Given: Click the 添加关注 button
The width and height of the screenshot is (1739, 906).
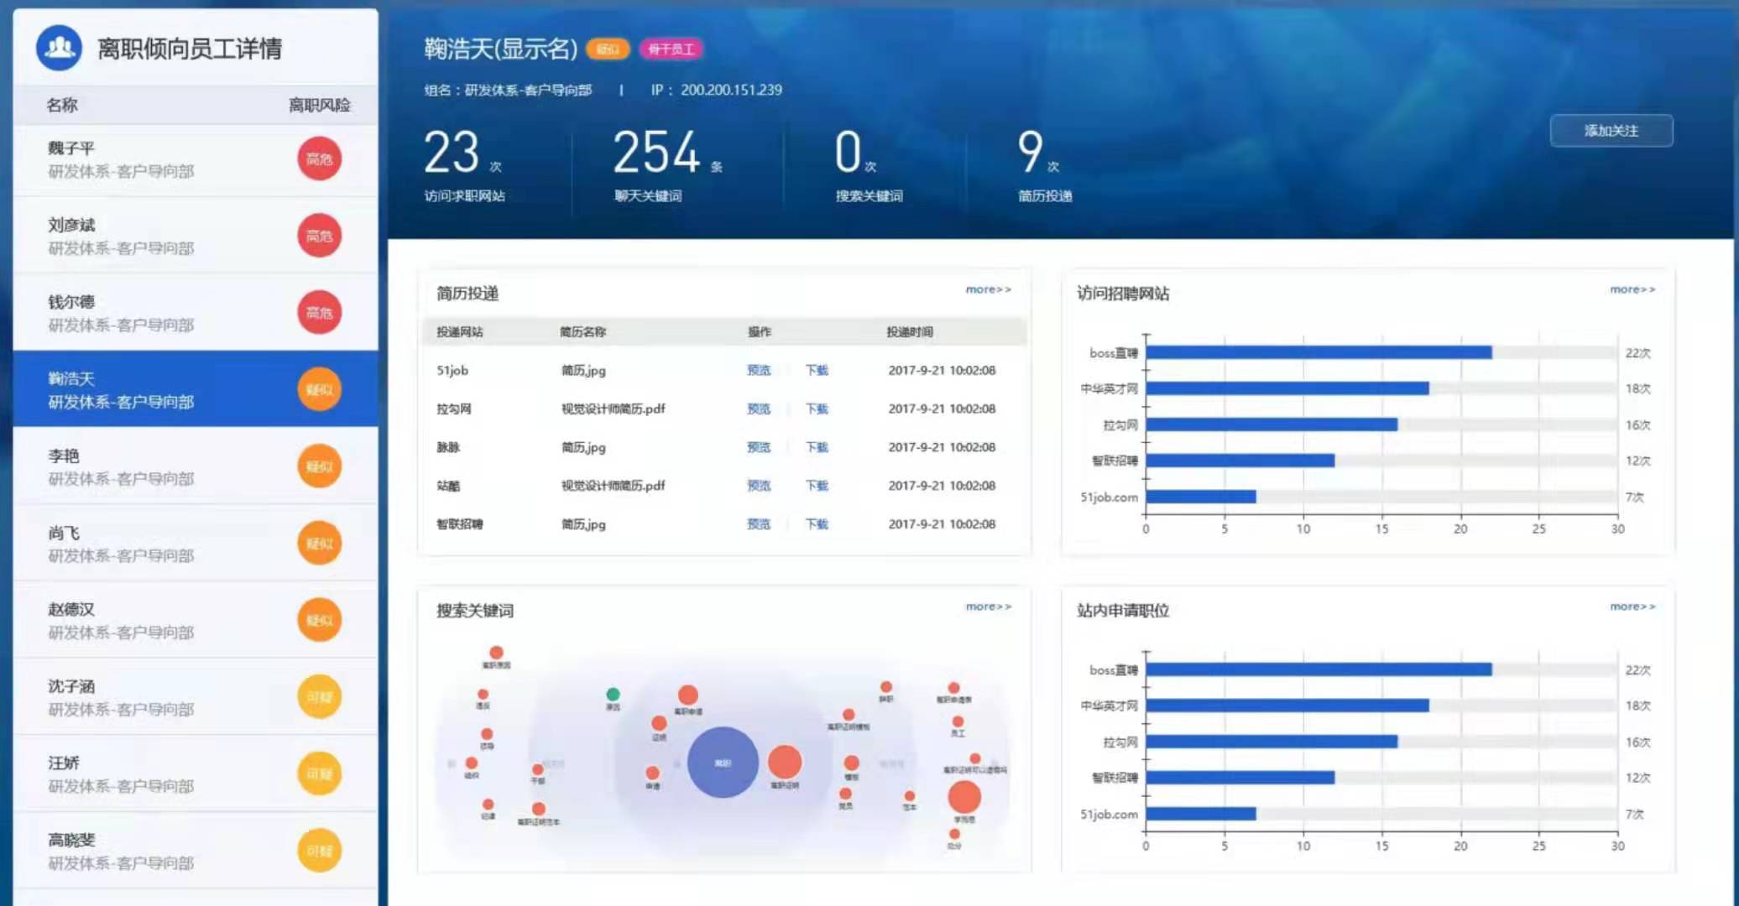Looking at the screenshot, I should pos(1611,131).
